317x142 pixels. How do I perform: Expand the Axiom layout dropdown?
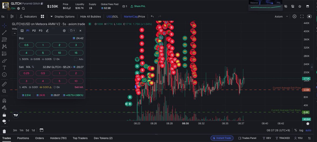282,16
